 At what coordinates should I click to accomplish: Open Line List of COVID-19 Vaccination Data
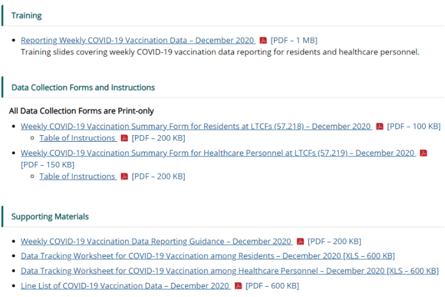tap(125, 286)
